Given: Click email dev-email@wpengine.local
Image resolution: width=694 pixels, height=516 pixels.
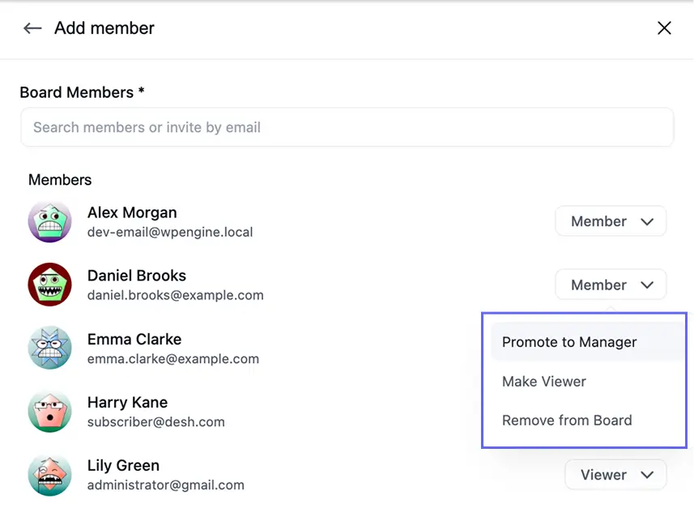Looking at the screenshot, I should click(x=170, y=232).
